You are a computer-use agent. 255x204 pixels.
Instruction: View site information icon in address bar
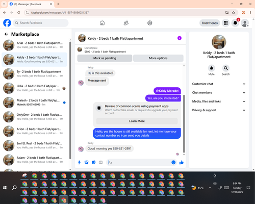(x=27, y=13)
